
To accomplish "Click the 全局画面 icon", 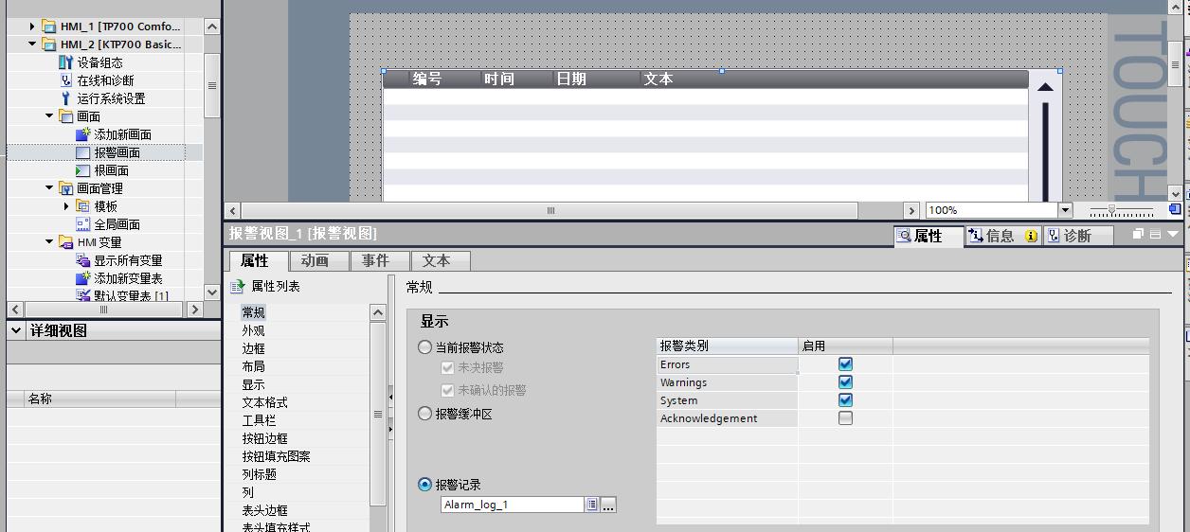I will click(x=82, y=224).
